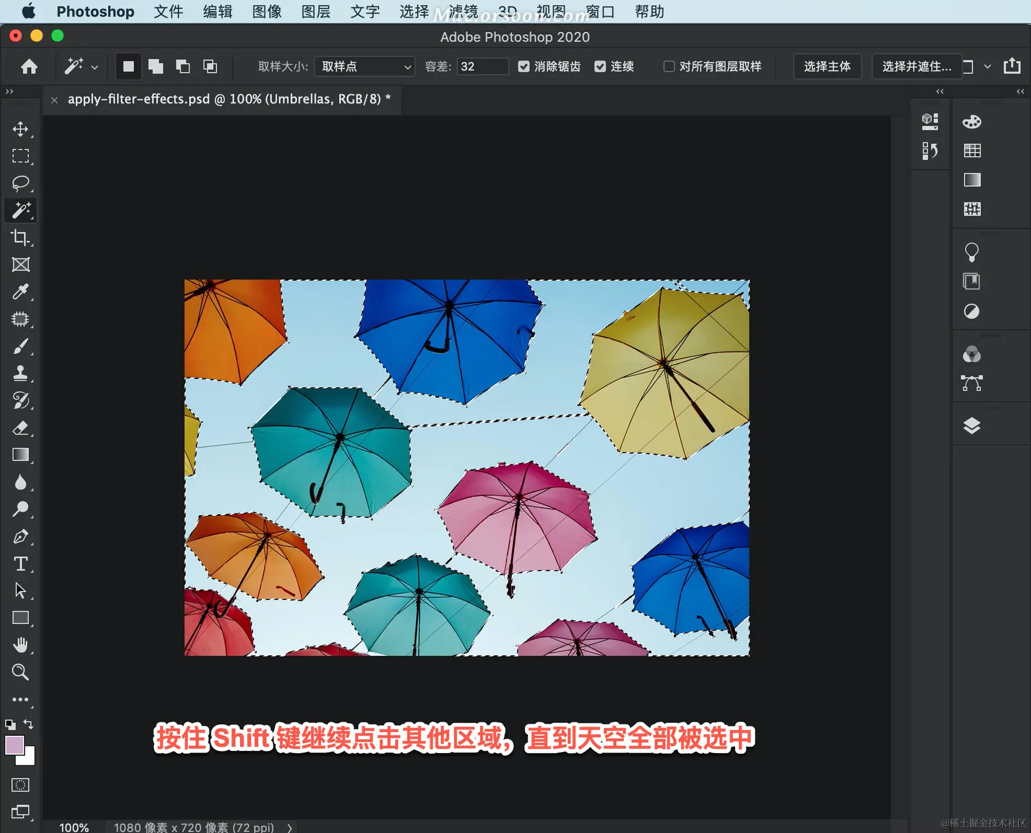Toggle the 连续 contiguous checkbox
The image size is (1031, 833).
pos(600,67)
